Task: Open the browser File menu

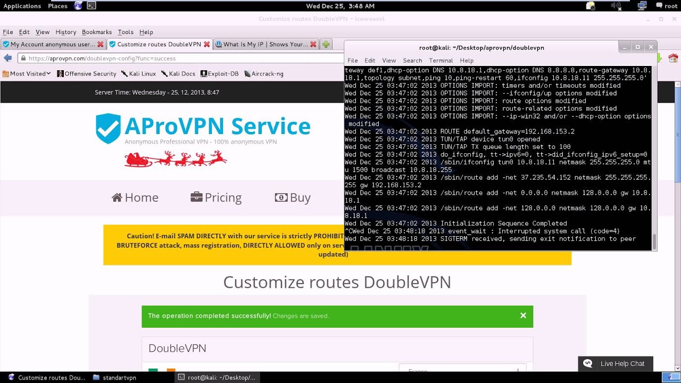Action: 8,32
